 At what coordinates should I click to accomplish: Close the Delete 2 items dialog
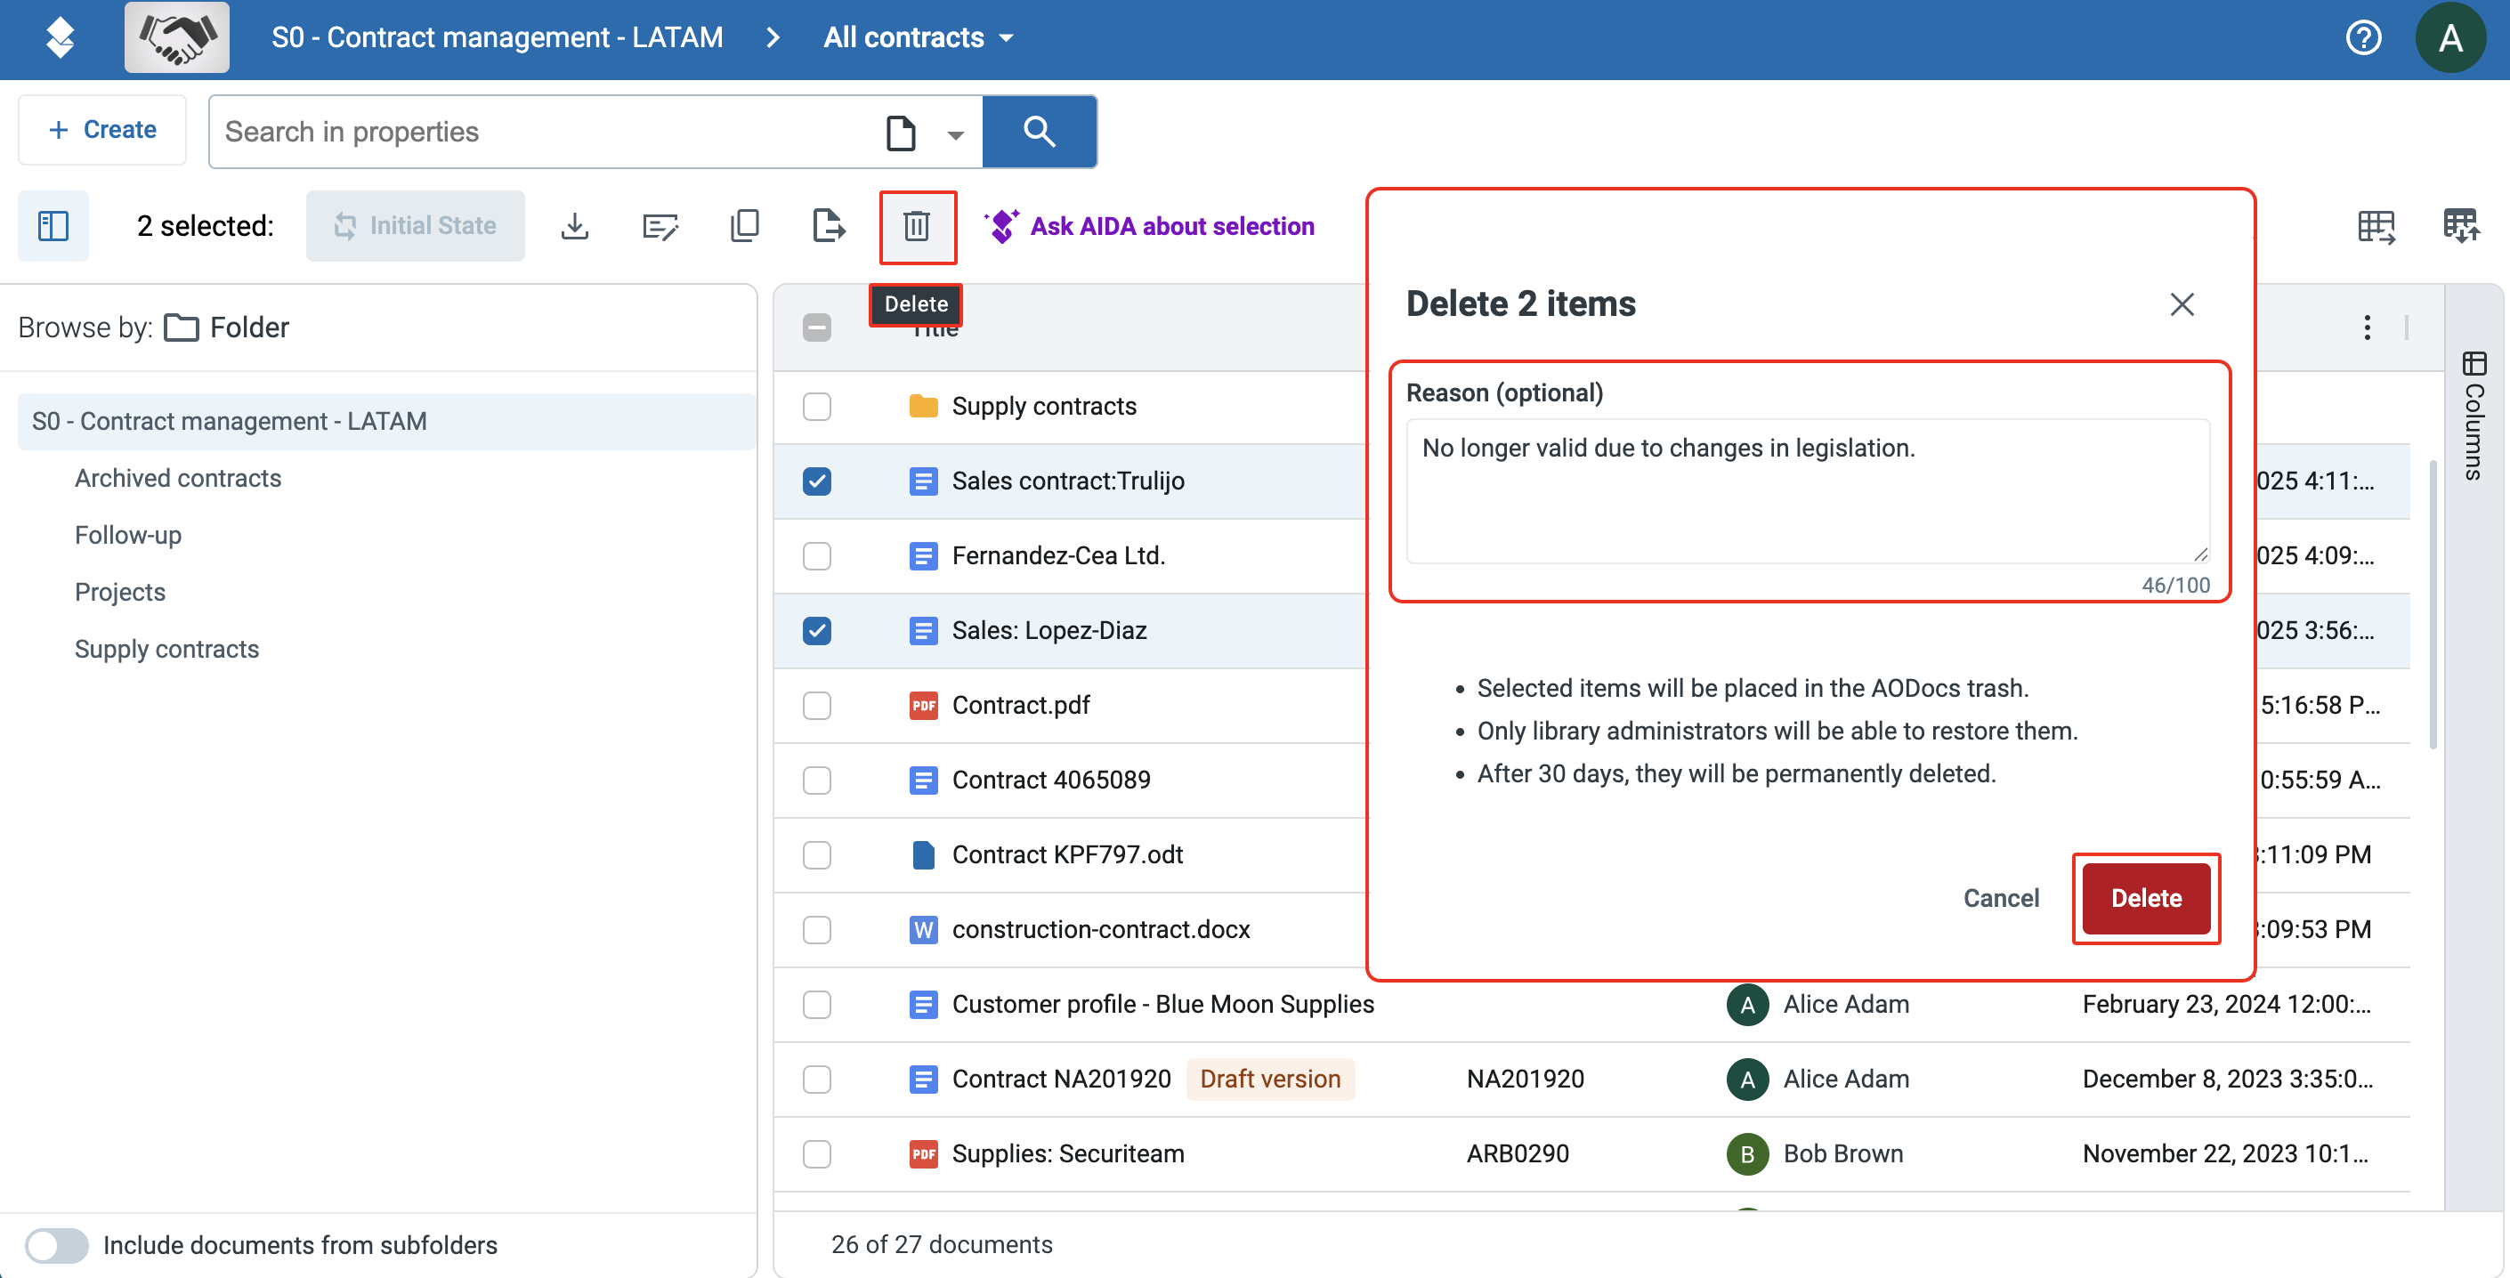2182,303
